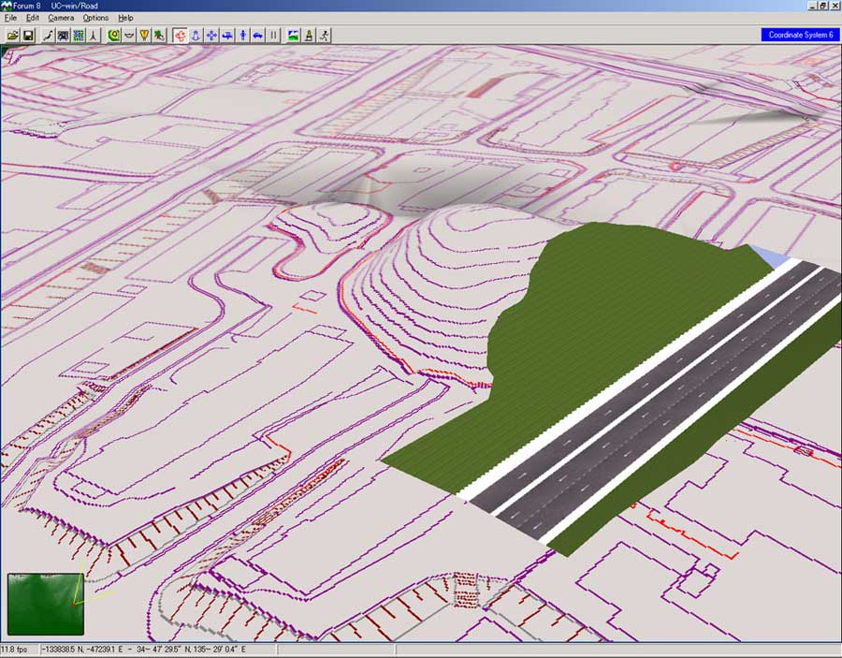Click the blue car drive mode icon
This screenshot has height=658, width=842.
pyautogui.click(x=258, y=36)
